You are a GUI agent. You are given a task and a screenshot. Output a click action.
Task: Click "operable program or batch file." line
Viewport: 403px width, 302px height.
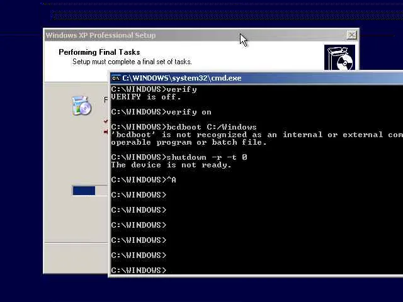pyautogui.click(x=189, y=142)
